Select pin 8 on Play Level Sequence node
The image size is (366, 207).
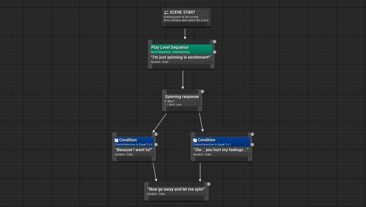[x=214, y=52]
